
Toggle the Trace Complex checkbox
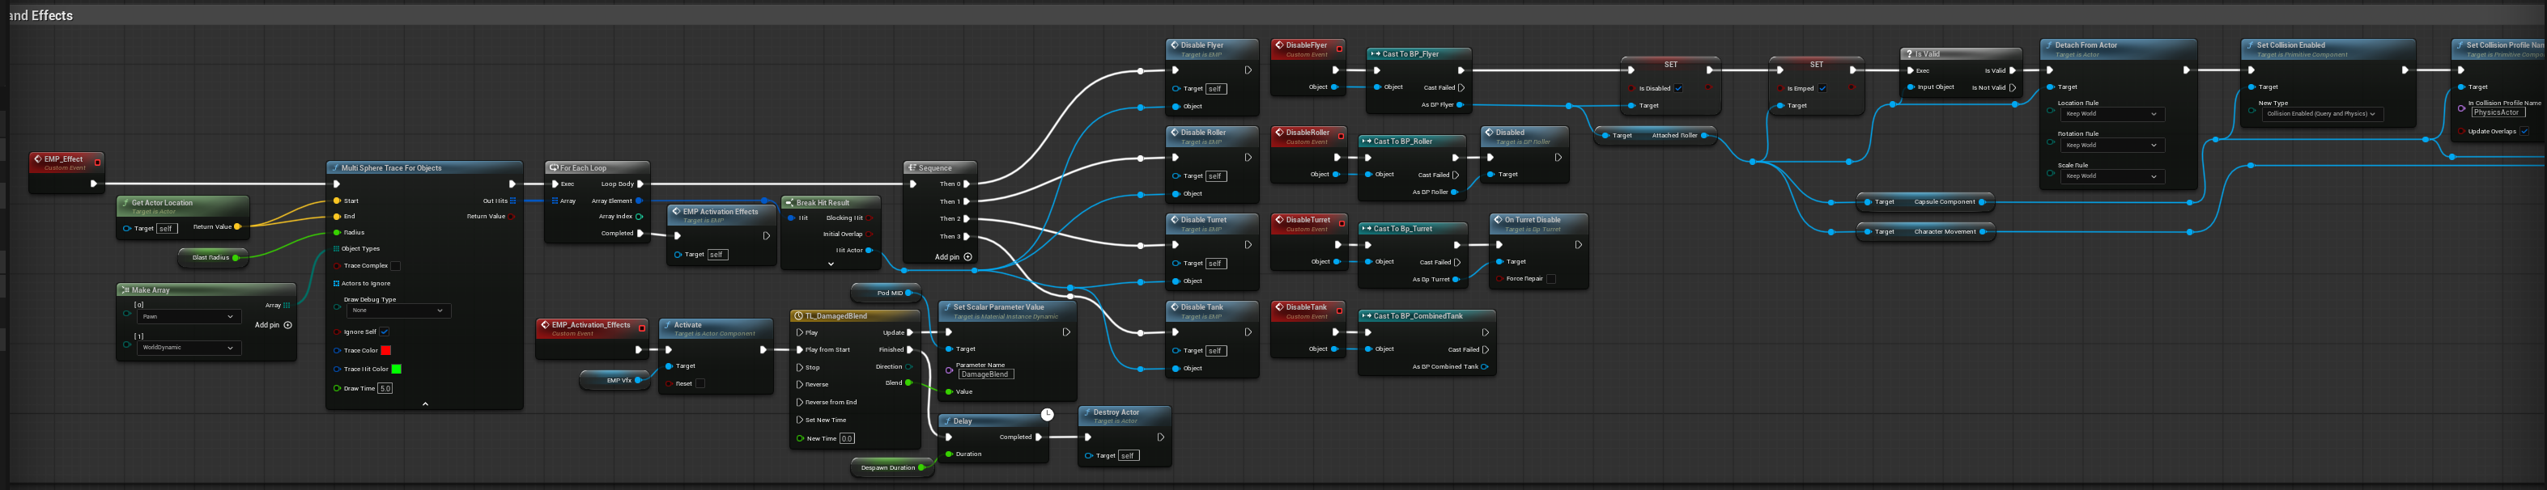(x=396, y=266)
